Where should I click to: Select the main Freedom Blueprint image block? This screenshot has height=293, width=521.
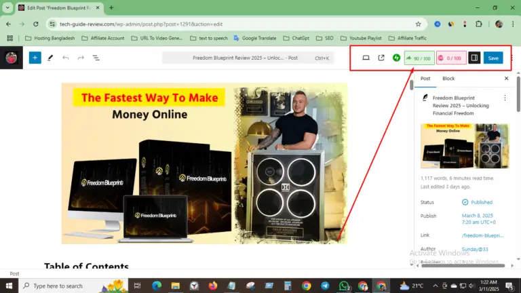pos(204,163)
